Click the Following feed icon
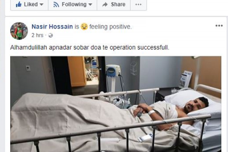The width and height of the screenshot is (228, 152). point(56,5)
